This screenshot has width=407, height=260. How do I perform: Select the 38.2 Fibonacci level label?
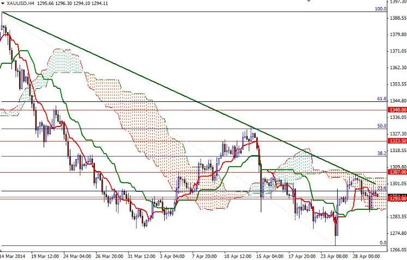tap(381, 153)
